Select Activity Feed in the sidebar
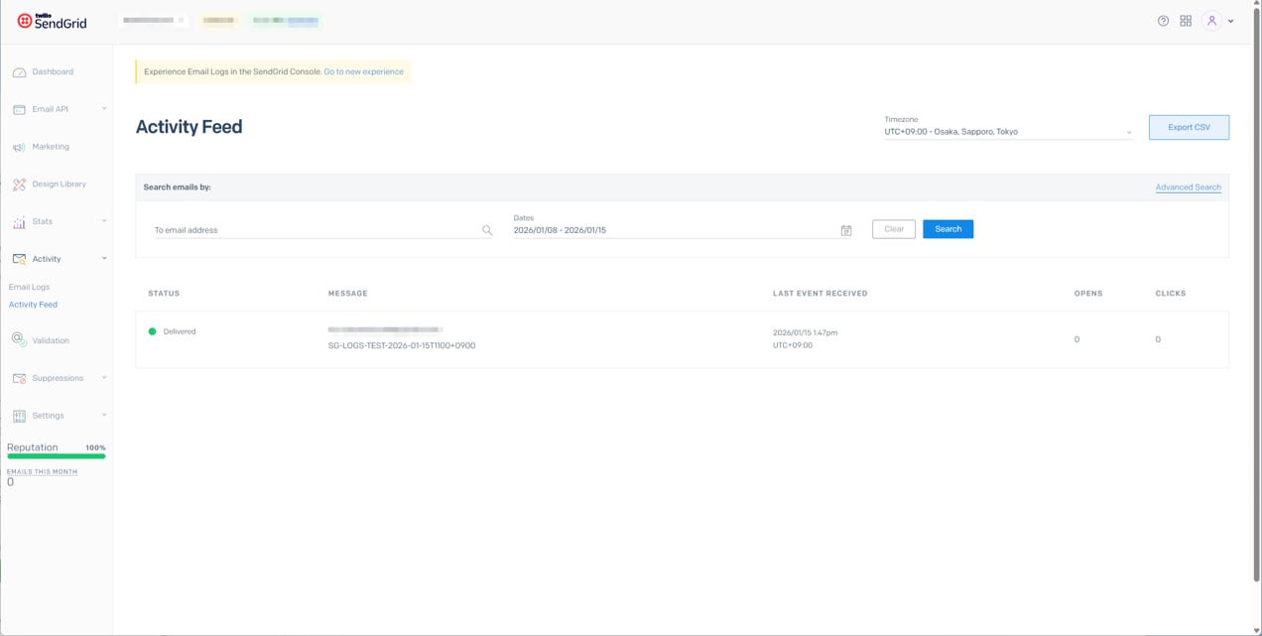Image resolution: width=1262 pixels, height=636 pixels. tap(33, 304)
